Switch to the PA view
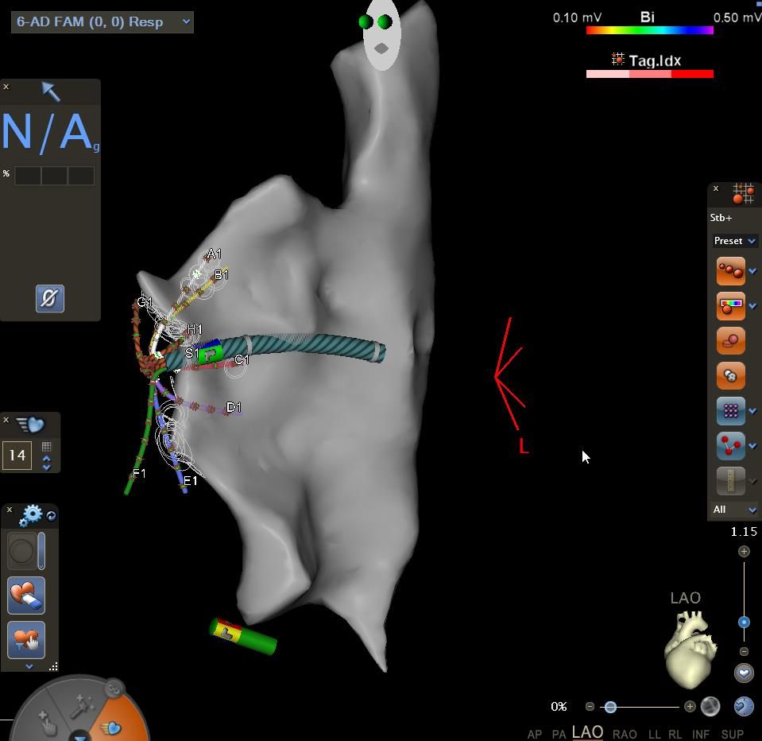This screenshot has width=762, height=741. (x=559, y=734)
